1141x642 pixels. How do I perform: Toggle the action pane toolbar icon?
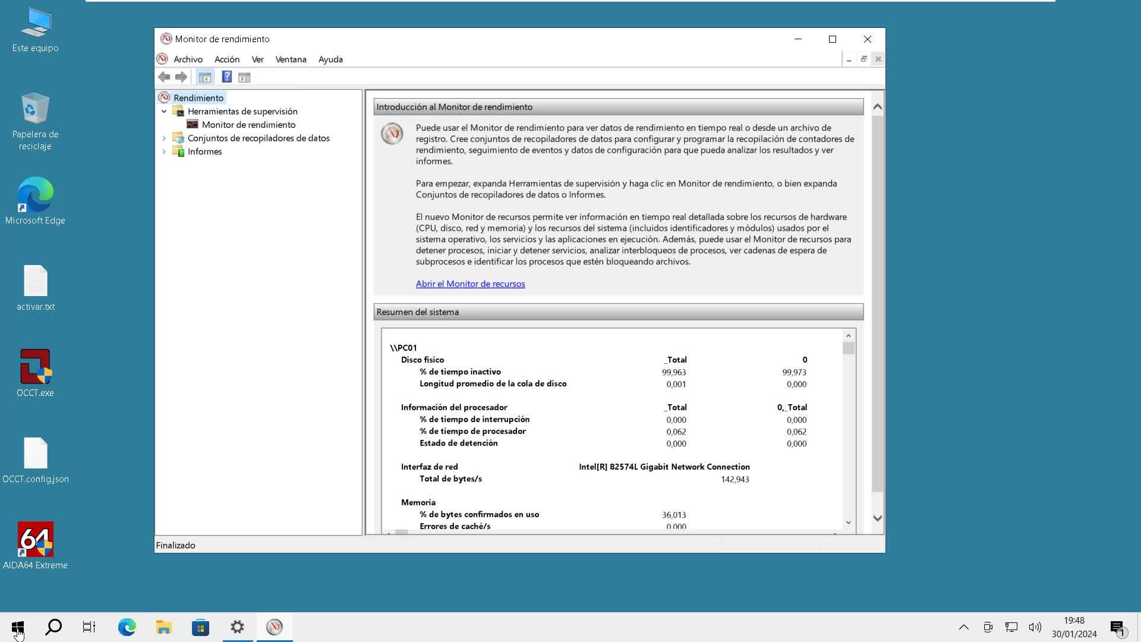(244, 77)
